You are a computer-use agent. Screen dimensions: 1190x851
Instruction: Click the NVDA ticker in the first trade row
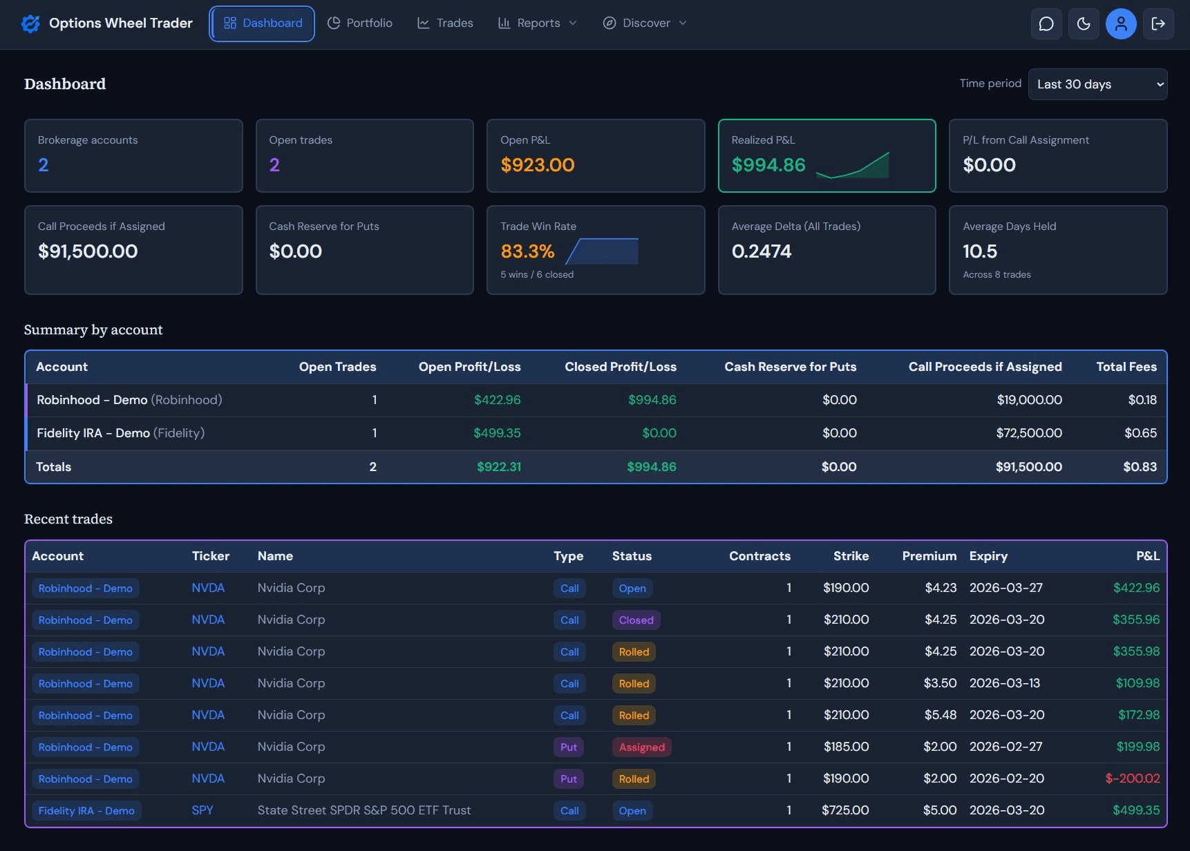pyautogui.click(x=208, y=588)
